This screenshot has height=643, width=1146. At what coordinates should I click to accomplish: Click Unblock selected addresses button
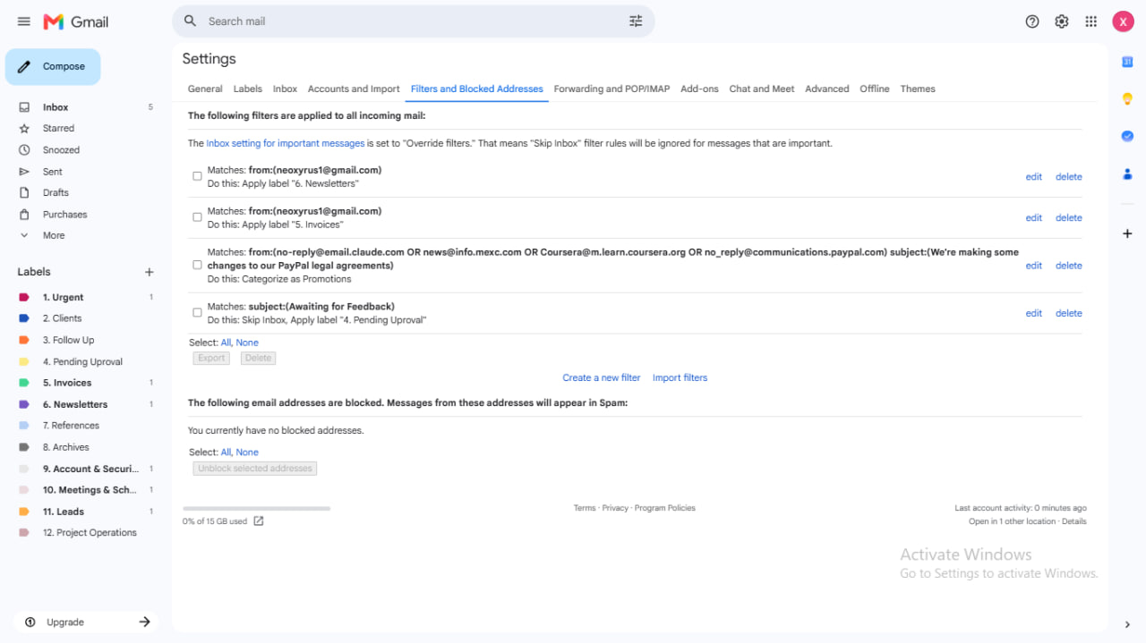pyautogui.click(x=255, y=468)
